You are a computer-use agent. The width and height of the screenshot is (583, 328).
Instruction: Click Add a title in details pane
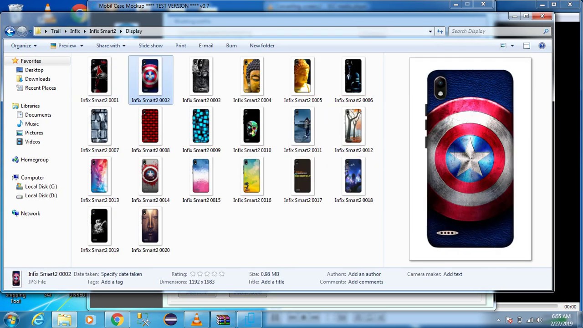click(x=273, y=282)
